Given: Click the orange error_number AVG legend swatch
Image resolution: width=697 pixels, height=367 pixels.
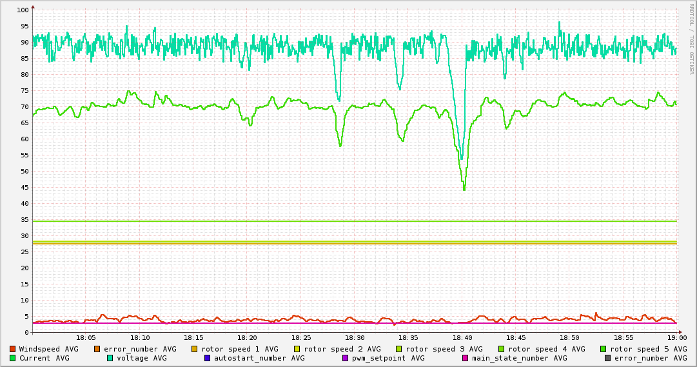Looking at the screenshot, I should [97, 349].
